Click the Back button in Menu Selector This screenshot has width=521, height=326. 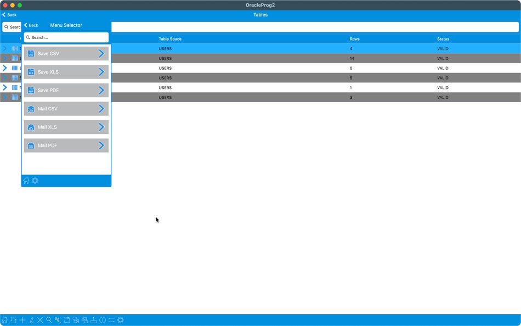coord(31,25)
